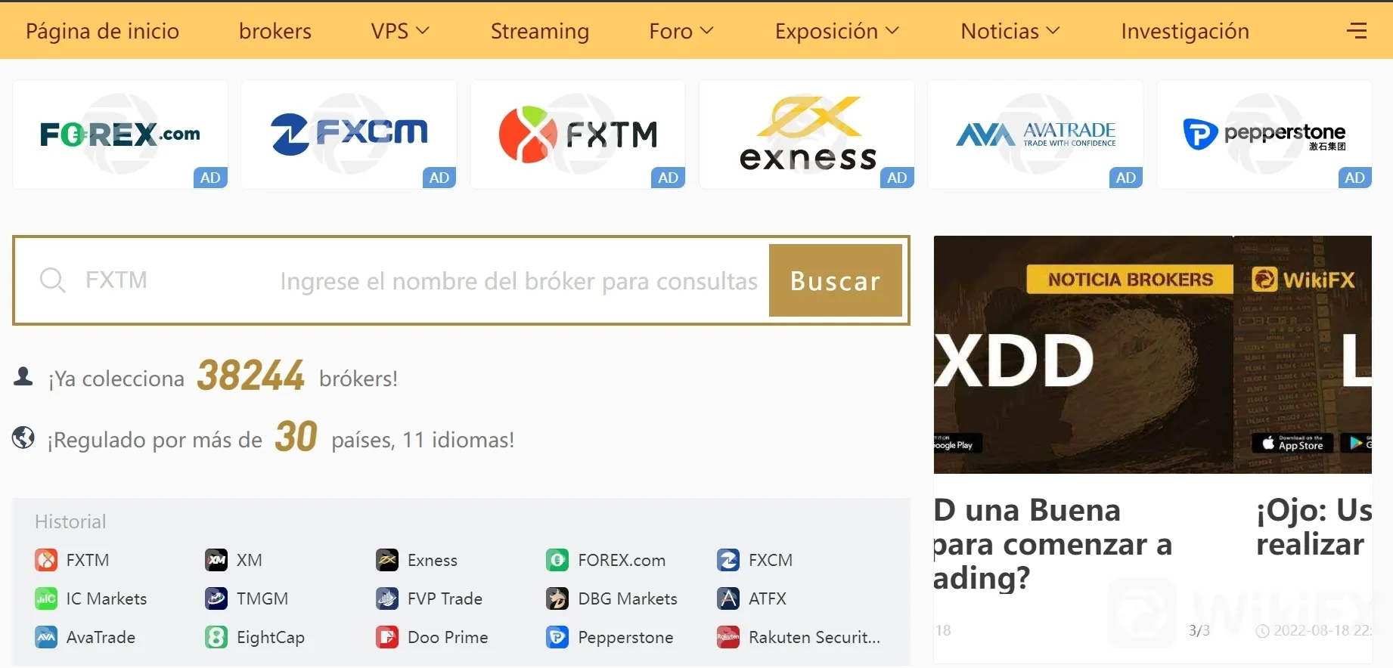Click the Pepperstone icon in Historial
Image resolution: width=1393 pixels, height=668 pixels.
pos(557,637)
